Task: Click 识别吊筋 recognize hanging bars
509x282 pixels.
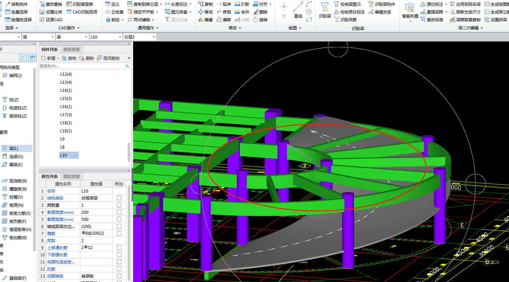Action: (x=345, y=20)
